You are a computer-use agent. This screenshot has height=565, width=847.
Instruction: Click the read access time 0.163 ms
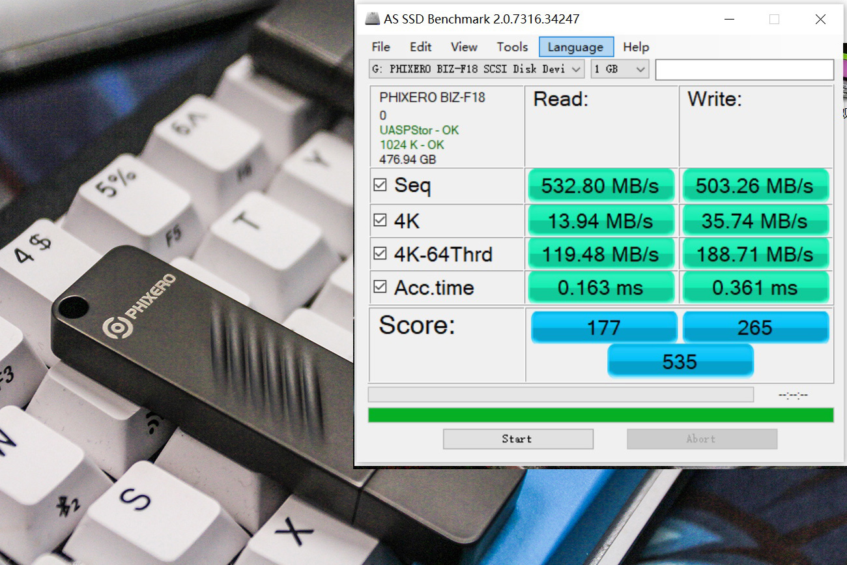[x=600, y=287]
